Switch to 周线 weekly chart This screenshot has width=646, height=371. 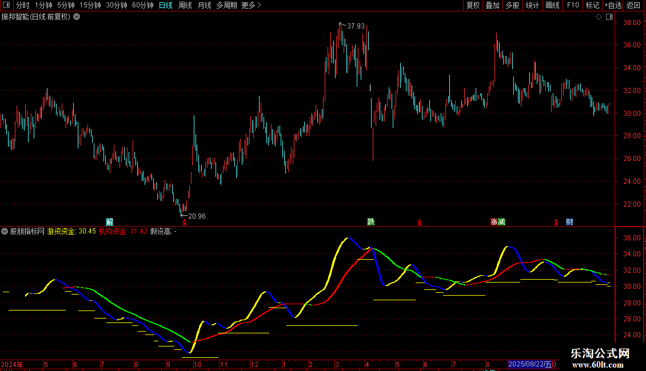coord(185,5)
